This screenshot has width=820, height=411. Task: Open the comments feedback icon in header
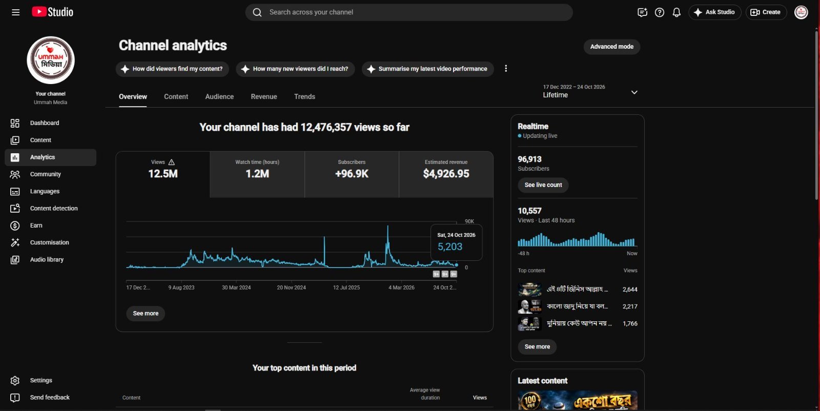pyautogui.click(x=642, y=12)
